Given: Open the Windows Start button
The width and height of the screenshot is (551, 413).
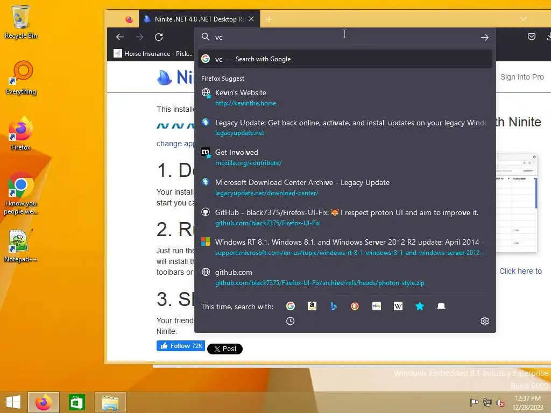Looking at the screenshot, I should [x=13, y=402].
